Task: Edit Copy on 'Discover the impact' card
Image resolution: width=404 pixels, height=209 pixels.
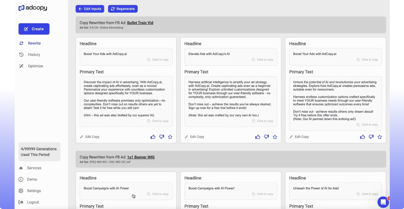Action: [90, 137]
